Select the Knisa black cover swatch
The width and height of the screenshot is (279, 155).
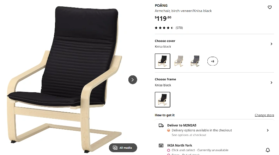point(163,61)
